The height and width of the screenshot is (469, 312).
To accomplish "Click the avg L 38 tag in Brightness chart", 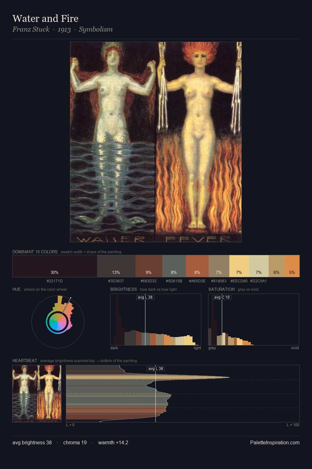I will (x=145, y=297).
